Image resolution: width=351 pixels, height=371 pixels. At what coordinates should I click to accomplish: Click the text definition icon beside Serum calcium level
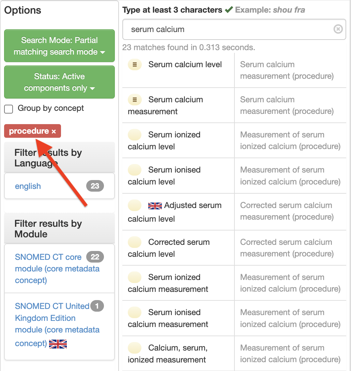[135, 64]
